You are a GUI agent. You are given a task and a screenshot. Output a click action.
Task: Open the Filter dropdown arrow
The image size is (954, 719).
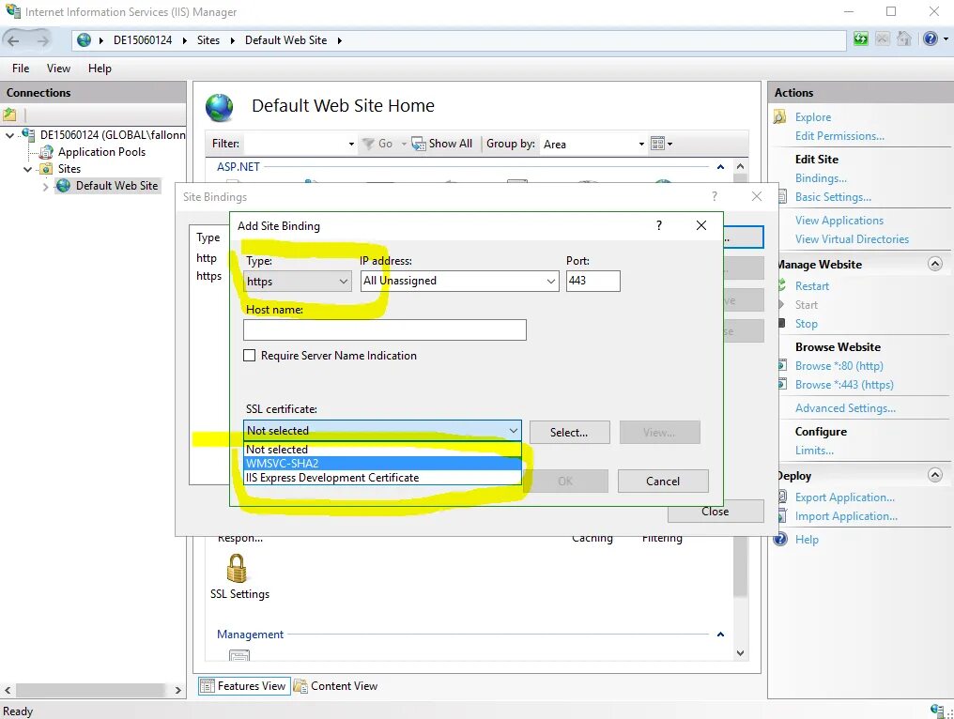click(x=351, y=145)
